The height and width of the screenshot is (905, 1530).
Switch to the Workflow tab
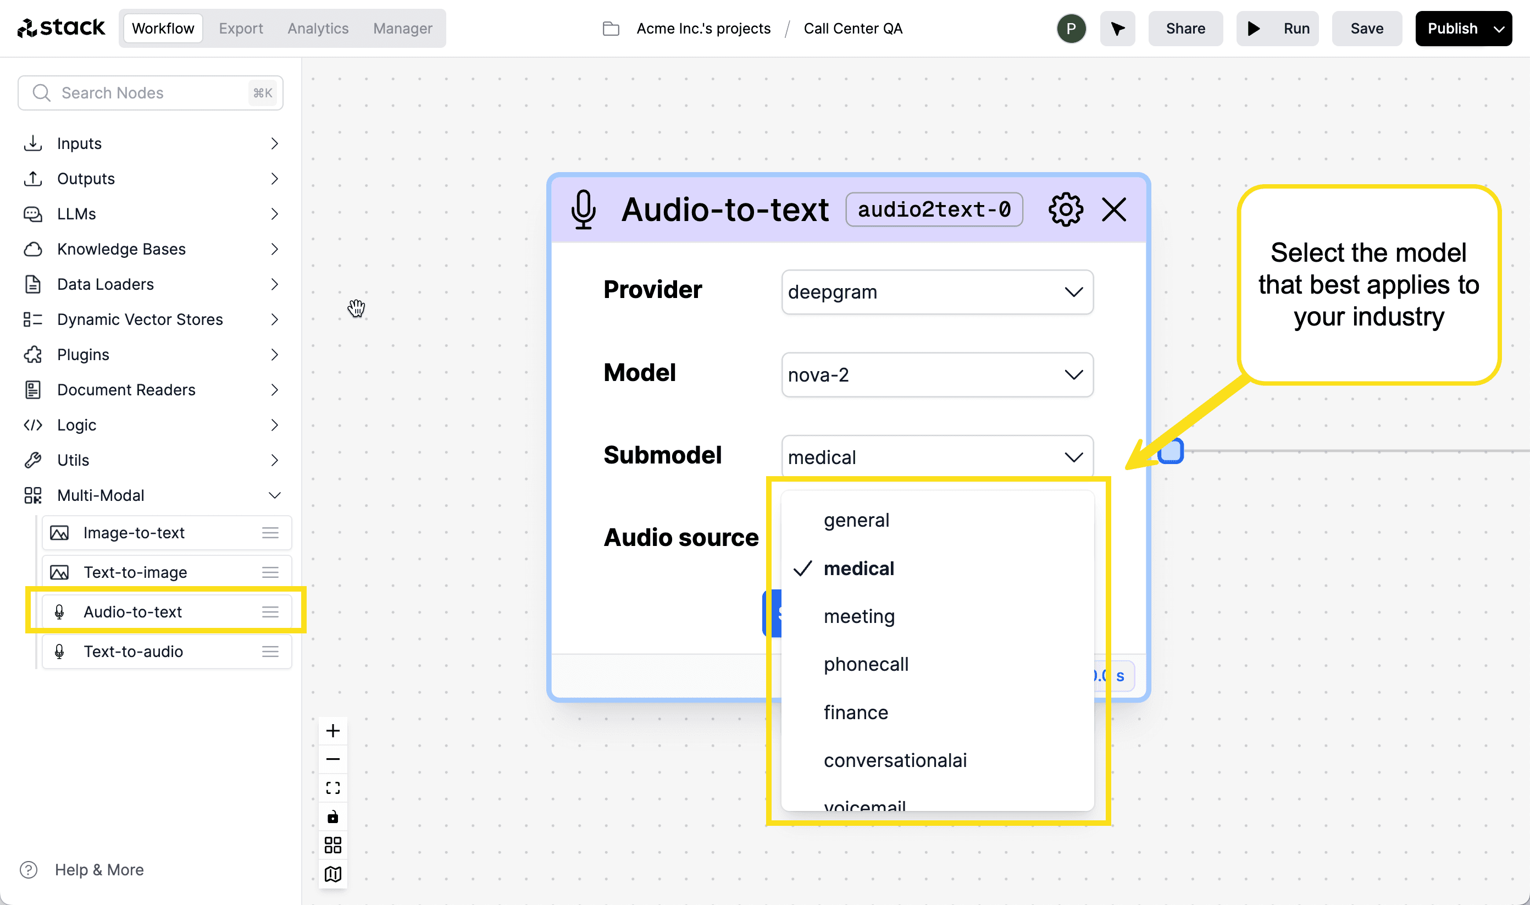[x=163, y=29]
